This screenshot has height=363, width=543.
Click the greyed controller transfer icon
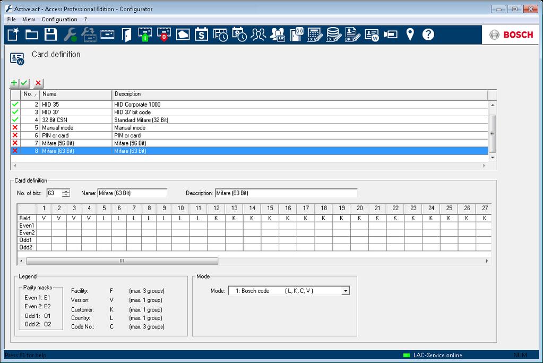(x=89, y=34)
